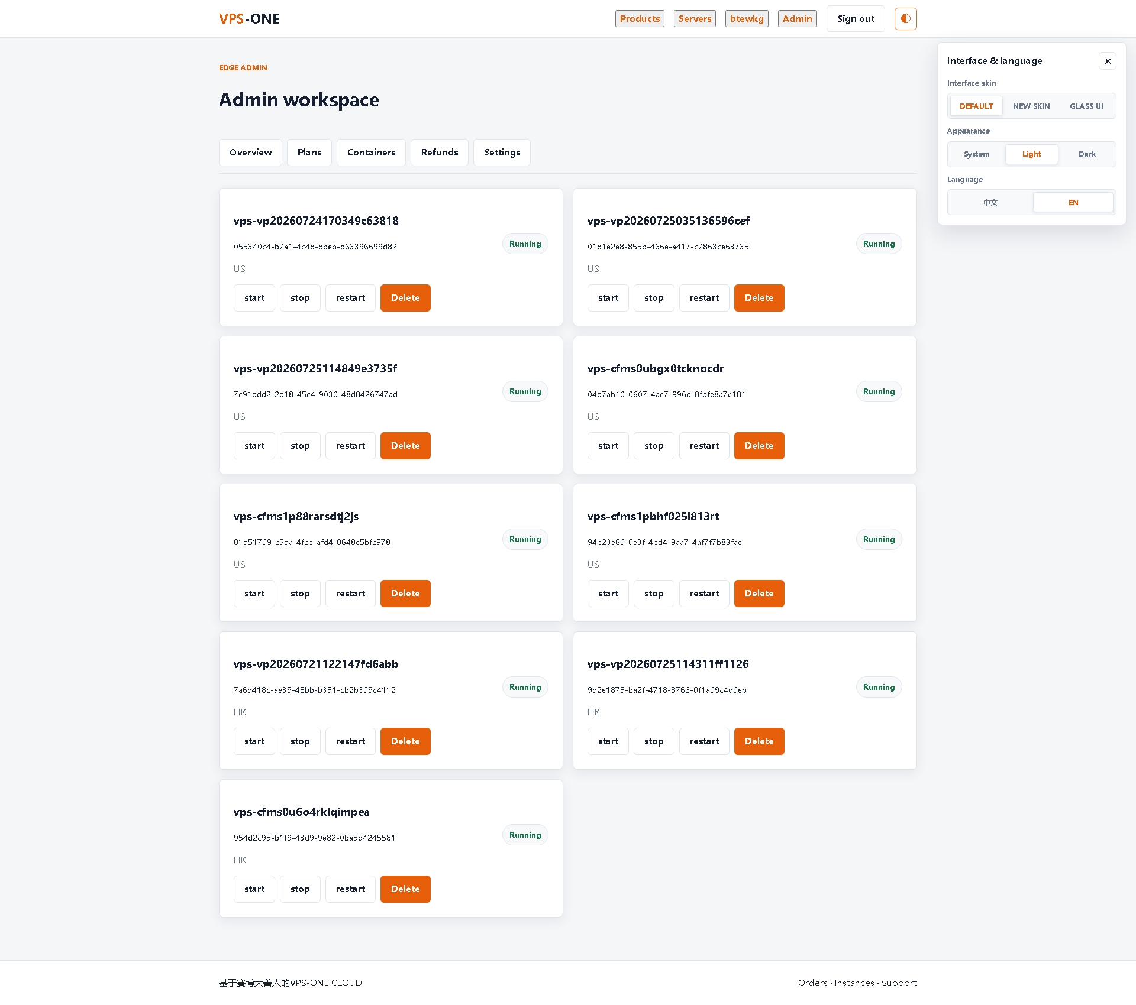The width and height of the screenshot is (1136, 1005).
Task: Start vps-cfms0ubgx0tcknocdr
Action: [608, 446]
